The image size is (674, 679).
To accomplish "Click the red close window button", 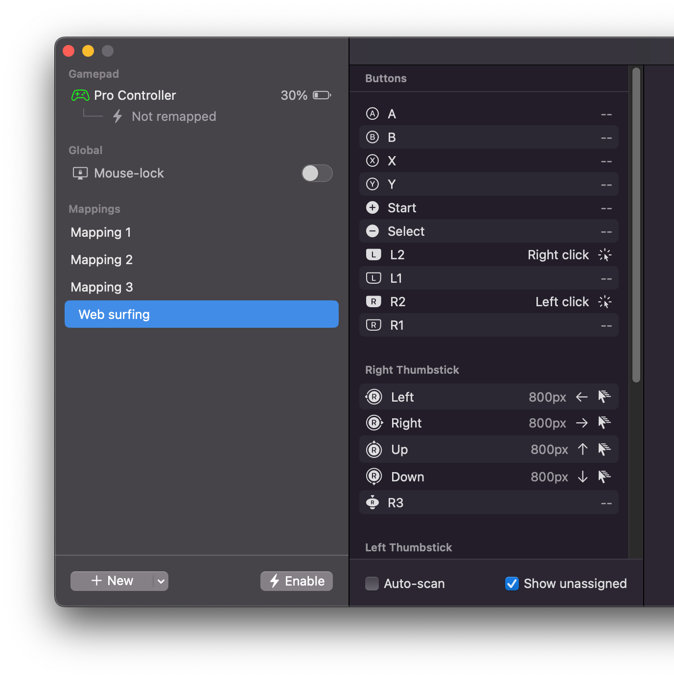I will (x=69, y=51).
